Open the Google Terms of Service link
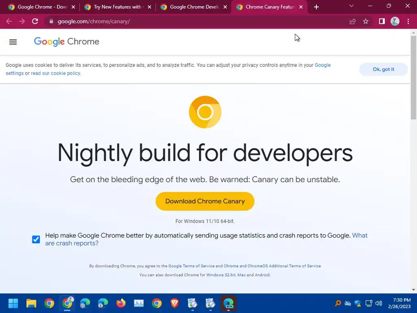The height and width of the screenshot is (313, 417). (191, 266)
